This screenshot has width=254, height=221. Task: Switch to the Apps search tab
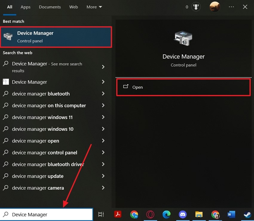pyautogui.click(x=25, y=7)
